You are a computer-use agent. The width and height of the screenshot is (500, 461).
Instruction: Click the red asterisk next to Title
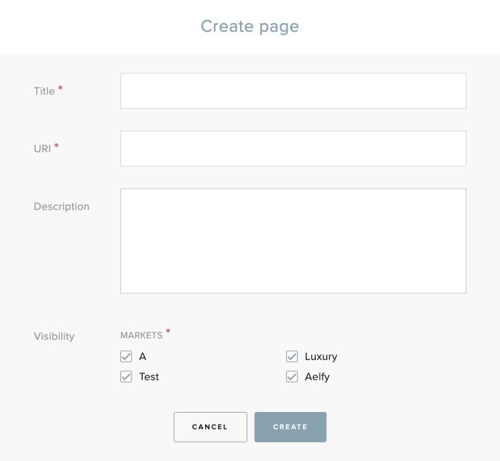(x=60, y=89)
